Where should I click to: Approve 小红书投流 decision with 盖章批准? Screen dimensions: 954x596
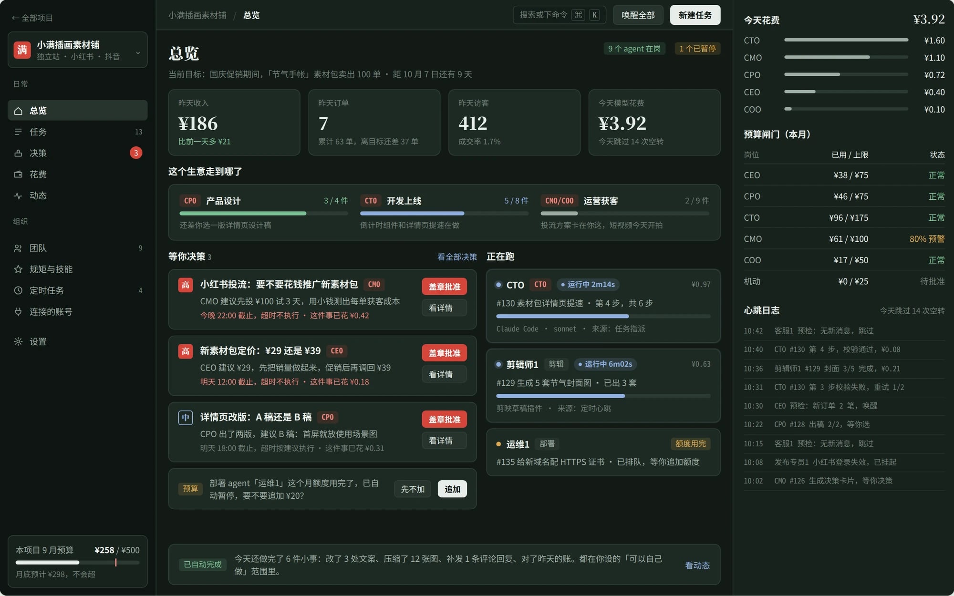coord(444,287)
